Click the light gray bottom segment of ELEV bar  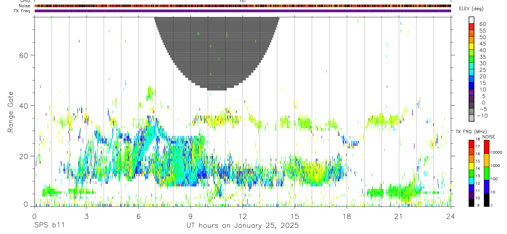tap(471, 117)
